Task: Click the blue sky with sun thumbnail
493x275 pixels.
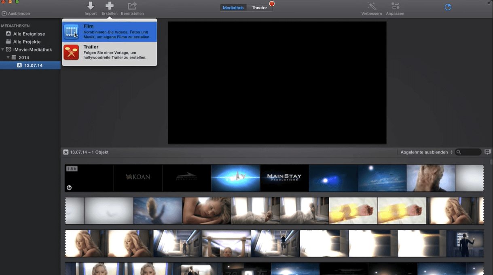Action: 382,178
